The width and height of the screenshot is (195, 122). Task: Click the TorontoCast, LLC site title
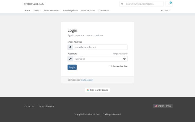[x=33, y=4]
